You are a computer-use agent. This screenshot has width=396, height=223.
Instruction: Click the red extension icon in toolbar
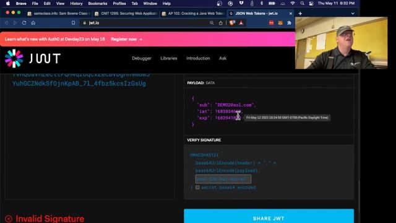pos(271,23)
